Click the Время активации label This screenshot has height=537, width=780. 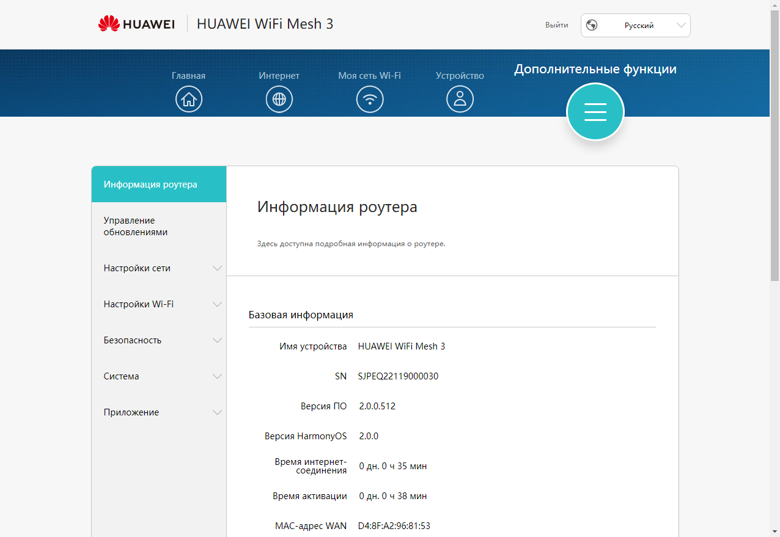click(310, 496)
